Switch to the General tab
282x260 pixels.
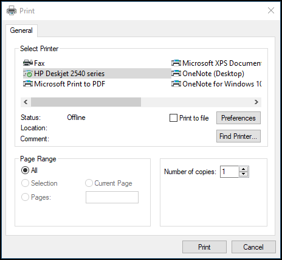click(x=21, y=30)
